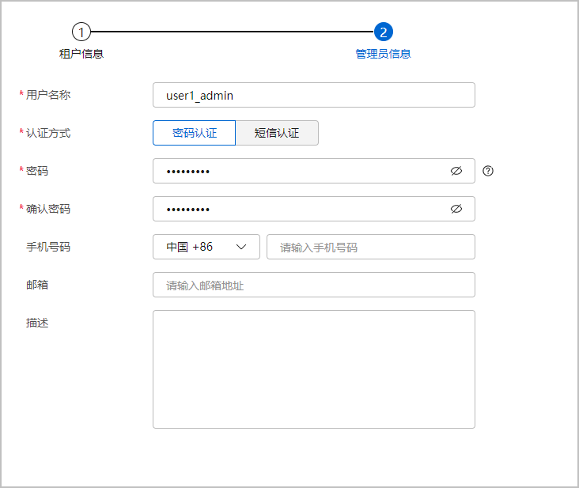Expand the country code chevron arrow
Screen dimensions: 579x488
[241, 247]
